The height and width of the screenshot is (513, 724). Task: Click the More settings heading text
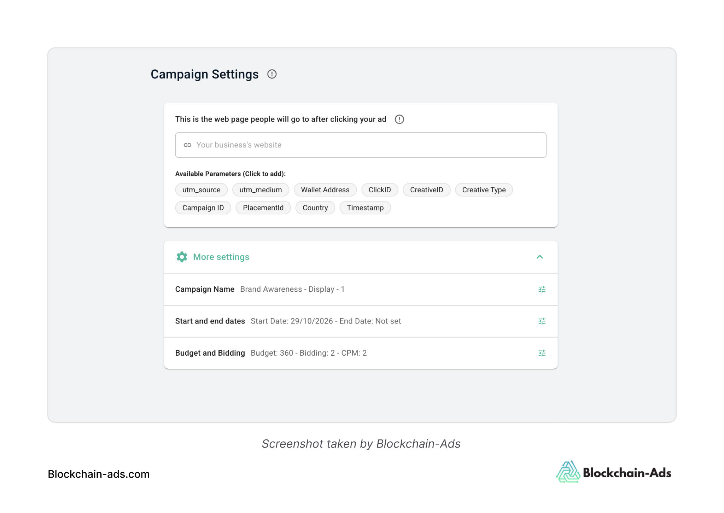[x=221, y=257]
